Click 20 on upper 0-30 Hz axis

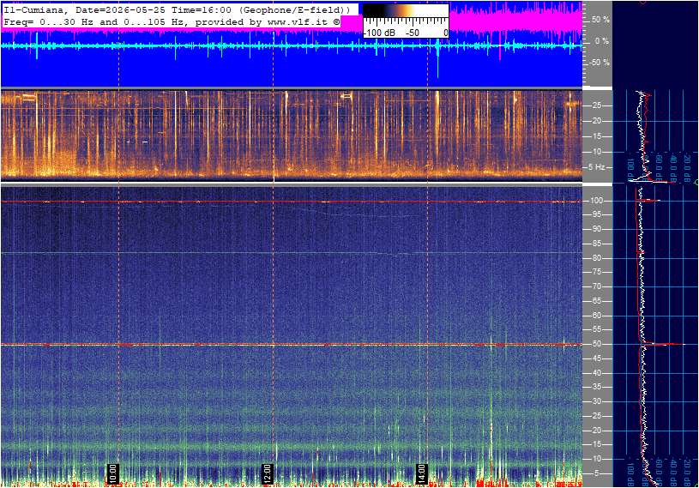[597, 121]
